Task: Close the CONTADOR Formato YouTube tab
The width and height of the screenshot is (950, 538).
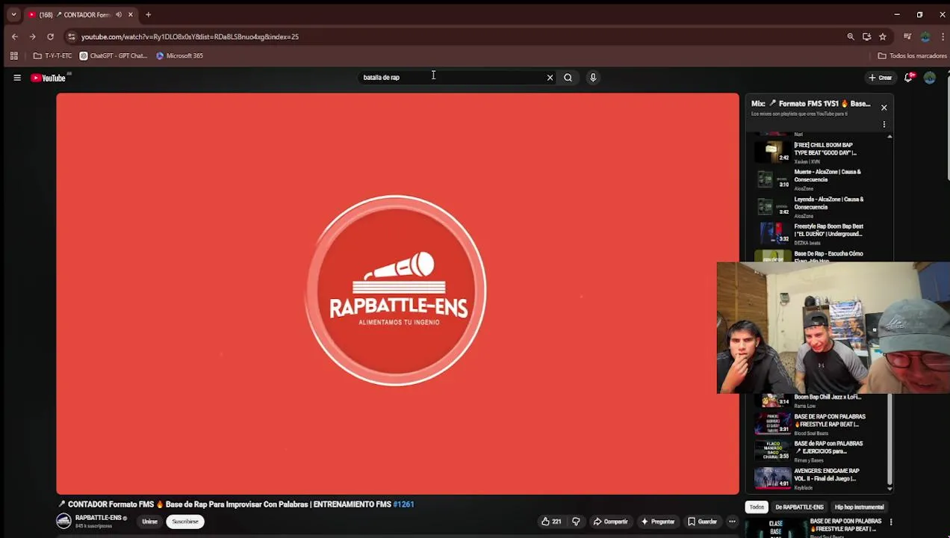Action: 131,15
